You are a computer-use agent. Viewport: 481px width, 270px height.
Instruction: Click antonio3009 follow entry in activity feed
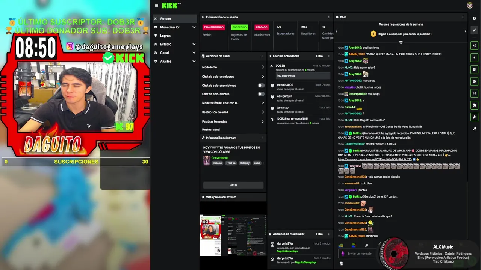301,87
